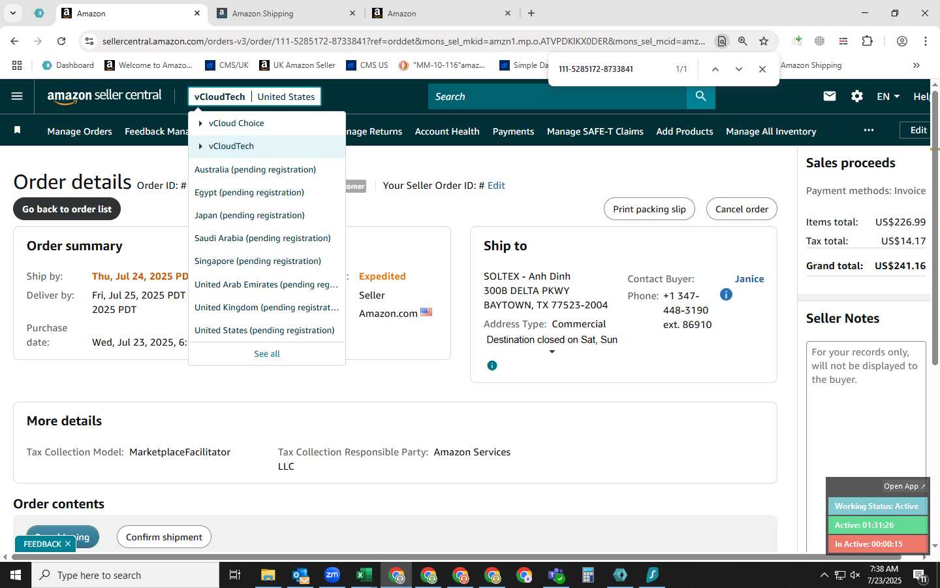The width and height of the screenshot is (940, 588).
Task: Click the browser address bar URL
Action: [x=403, y=41]
